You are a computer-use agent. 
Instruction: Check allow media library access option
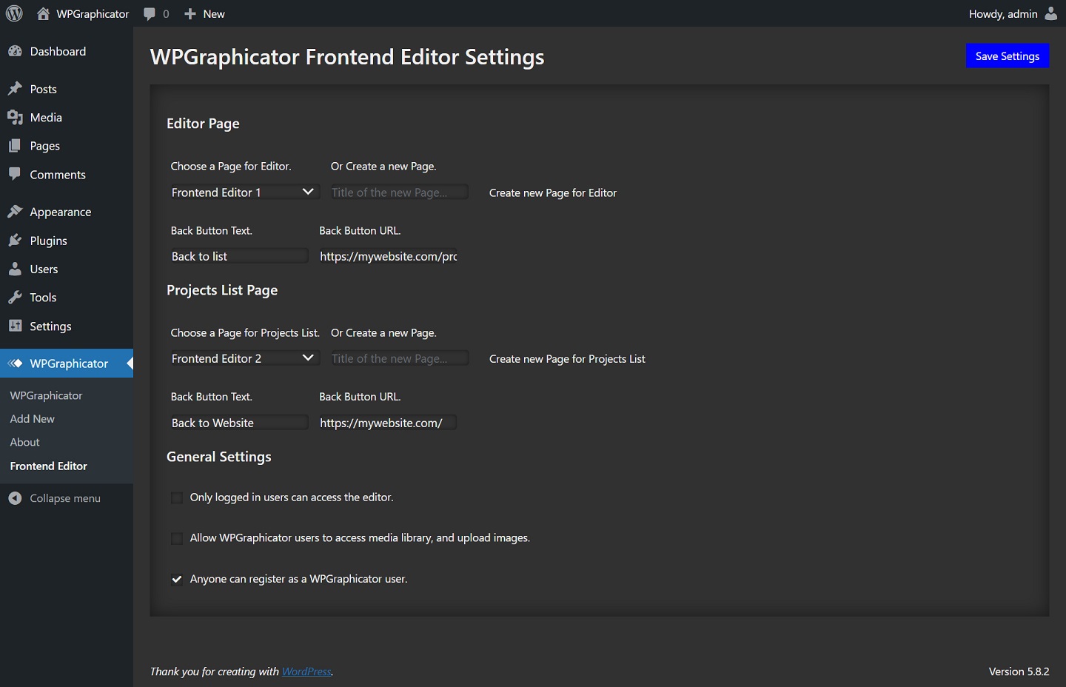[177, 538]
